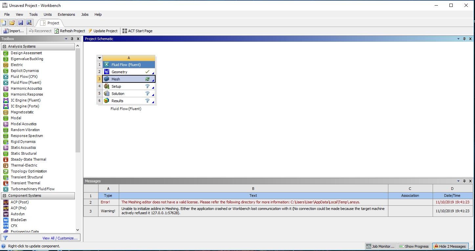Select the Autodyn component icon
This screenshot has width=475, height=251.
click(x=6, y=214)
